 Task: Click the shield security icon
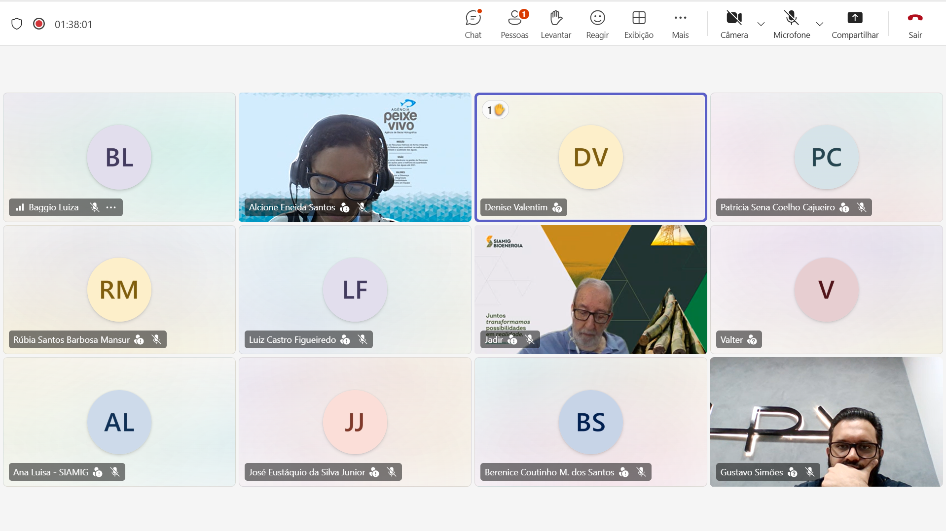17,24
